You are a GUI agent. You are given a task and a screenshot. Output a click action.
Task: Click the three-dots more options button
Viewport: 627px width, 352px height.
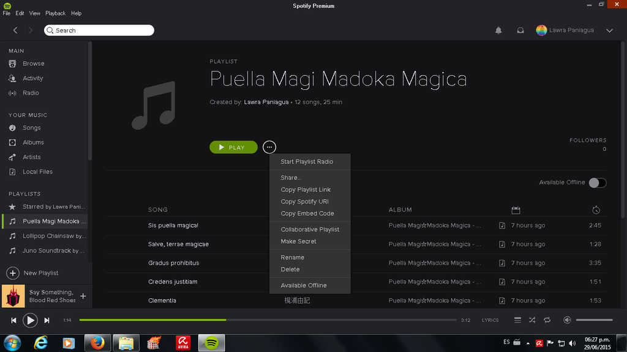269,147
